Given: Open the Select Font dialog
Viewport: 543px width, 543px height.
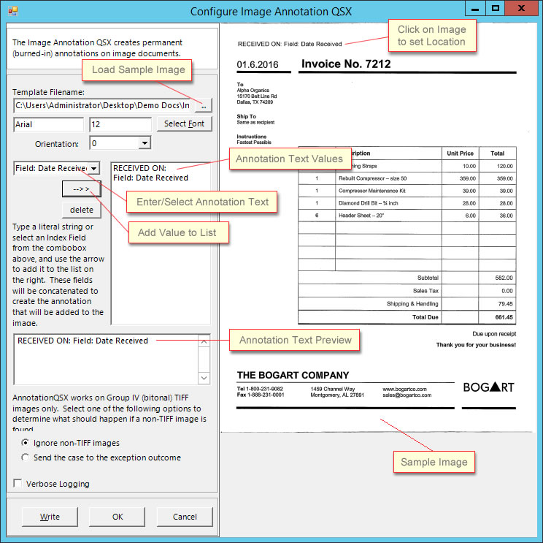Looking at the screenshot, I should (184, 124).
